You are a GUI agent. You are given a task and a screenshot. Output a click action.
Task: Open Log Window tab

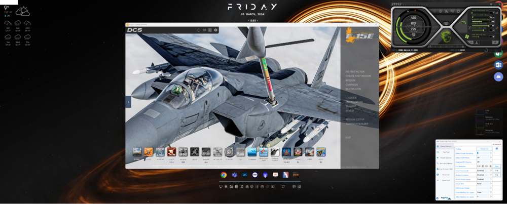coord(446,169)
